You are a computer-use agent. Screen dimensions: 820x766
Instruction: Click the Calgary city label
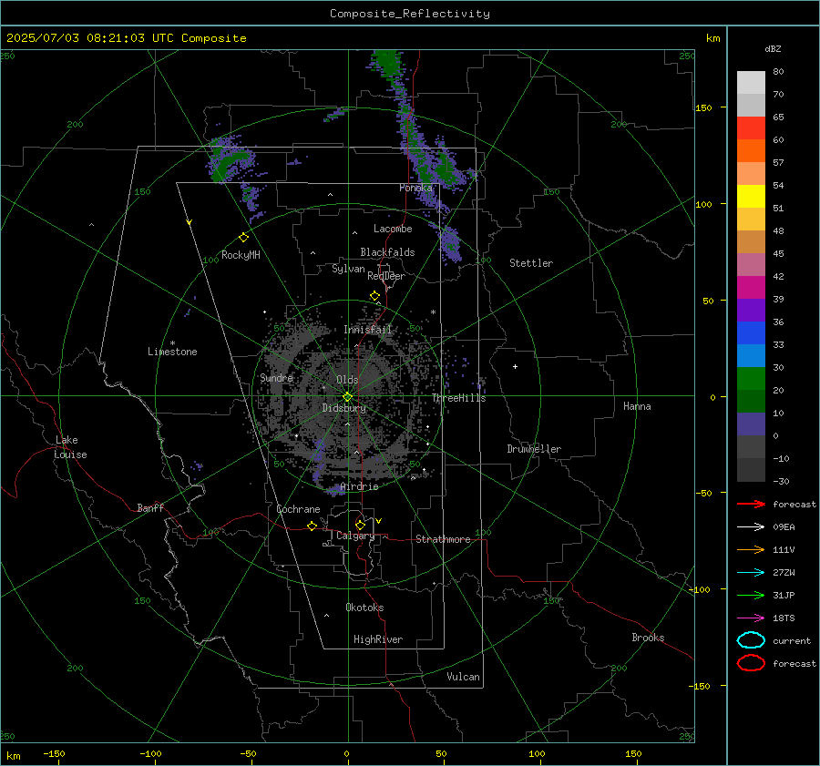[355, 536]
